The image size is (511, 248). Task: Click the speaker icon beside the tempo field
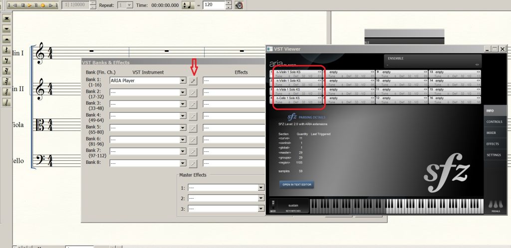(x=239, y=5)
